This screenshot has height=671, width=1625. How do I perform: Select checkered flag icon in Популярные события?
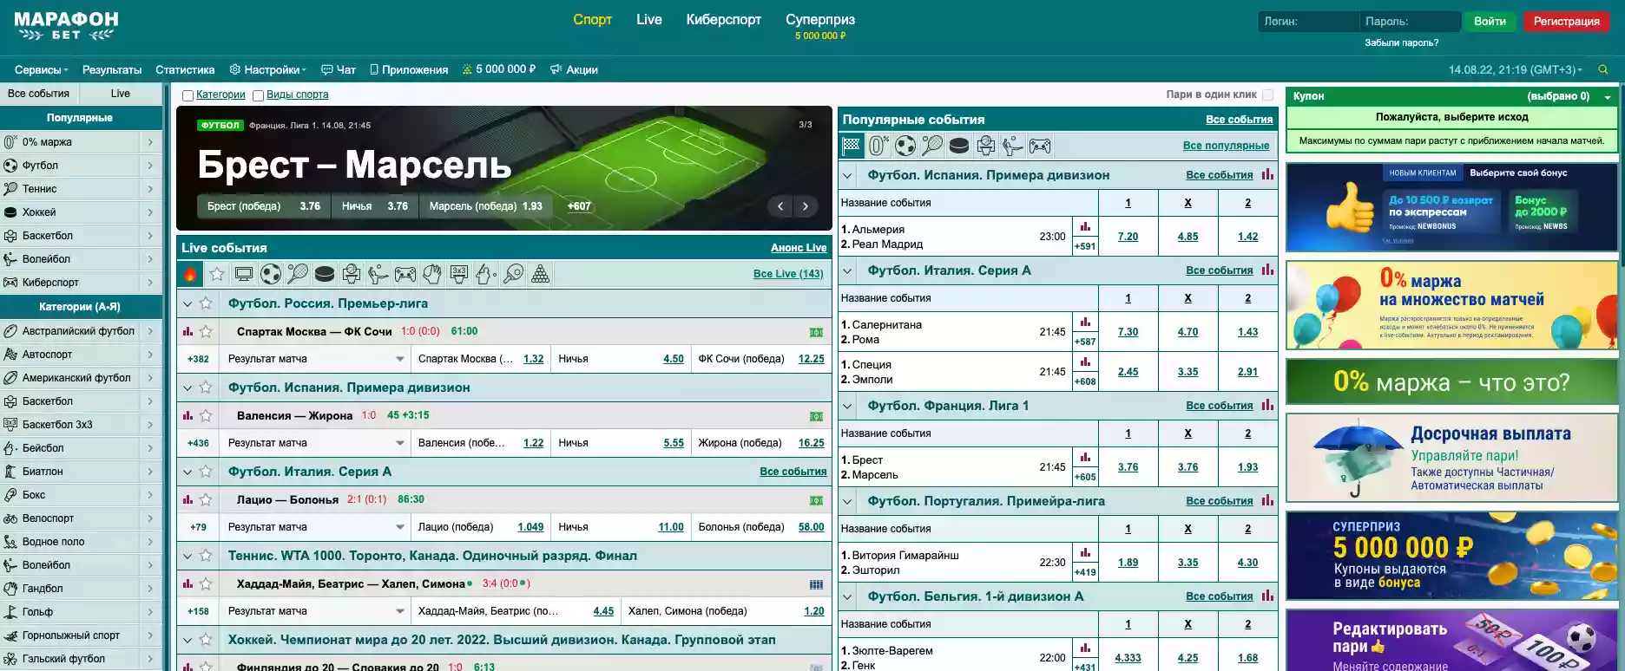(x=852, y=146)
